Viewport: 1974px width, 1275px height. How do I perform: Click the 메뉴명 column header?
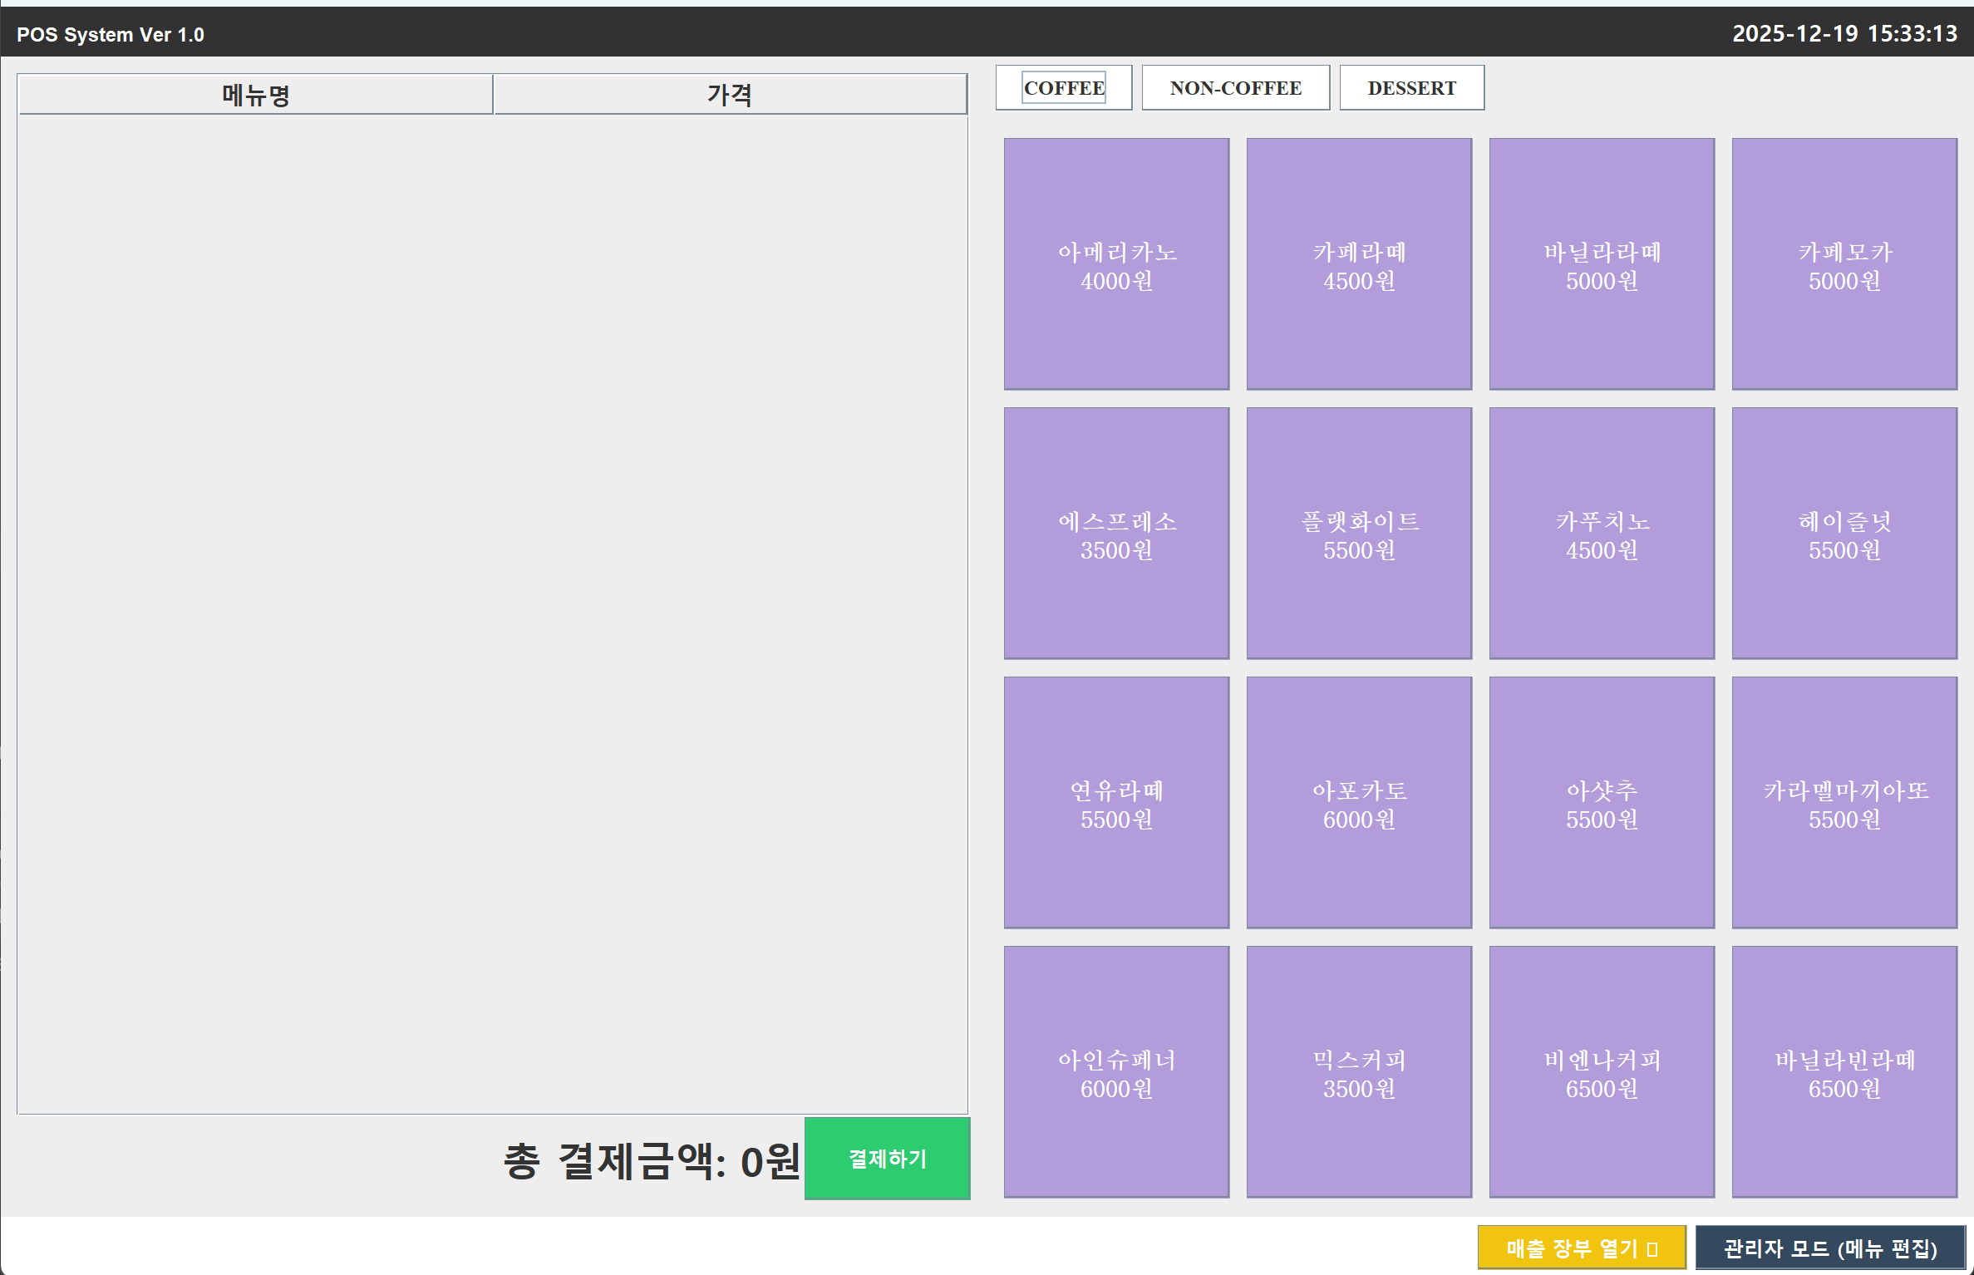click(x=255, y=95)
